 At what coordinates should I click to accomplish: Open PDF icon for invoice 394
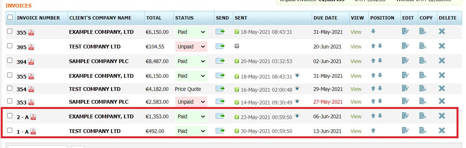click(x=31, y=62)
